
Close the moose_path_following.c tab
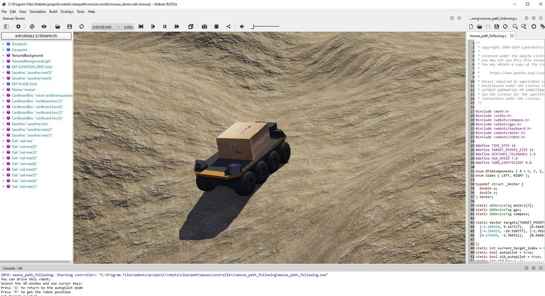(512, 36)
